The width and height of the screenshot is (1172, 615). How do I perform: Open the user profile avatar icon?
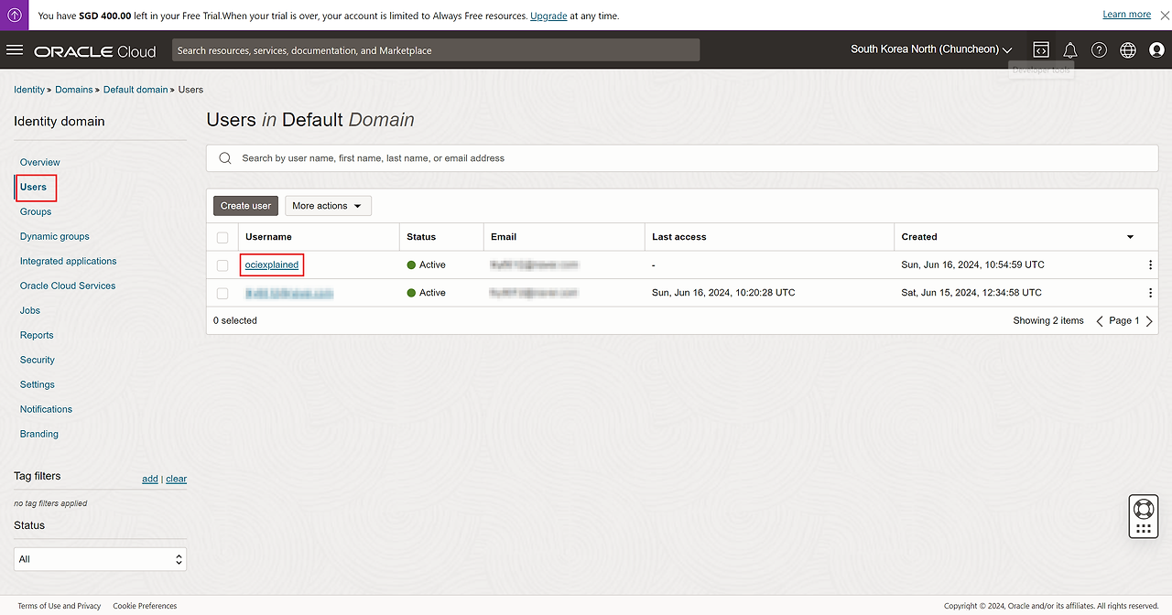point(1156,50)
